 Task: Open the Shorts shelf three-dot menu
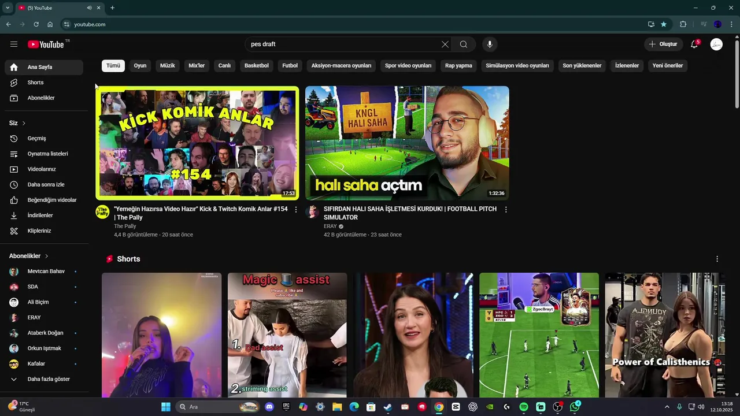pos(717,259)
